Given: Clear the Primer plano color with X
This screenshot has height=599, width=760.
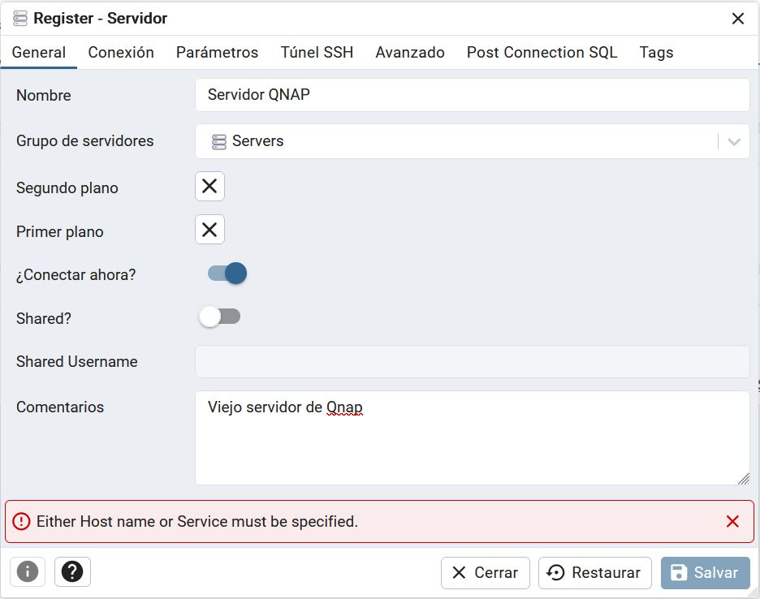Looking at the screenshot, I should click(209, 230).
